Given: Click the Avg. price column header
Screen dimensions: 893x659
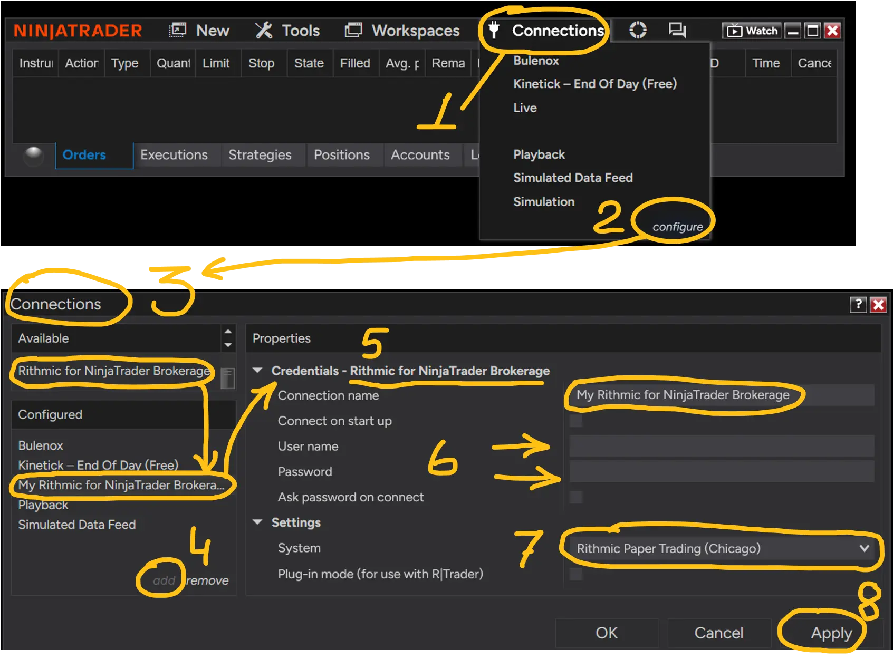Looking at the screenshot, I should click(x=401, y=63).
